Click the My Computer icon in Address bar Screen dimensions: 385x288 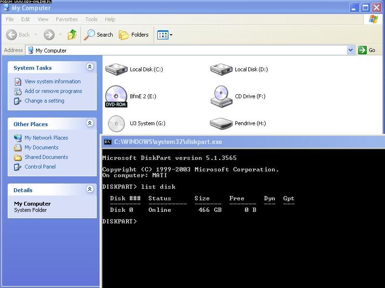coord(31,51)
